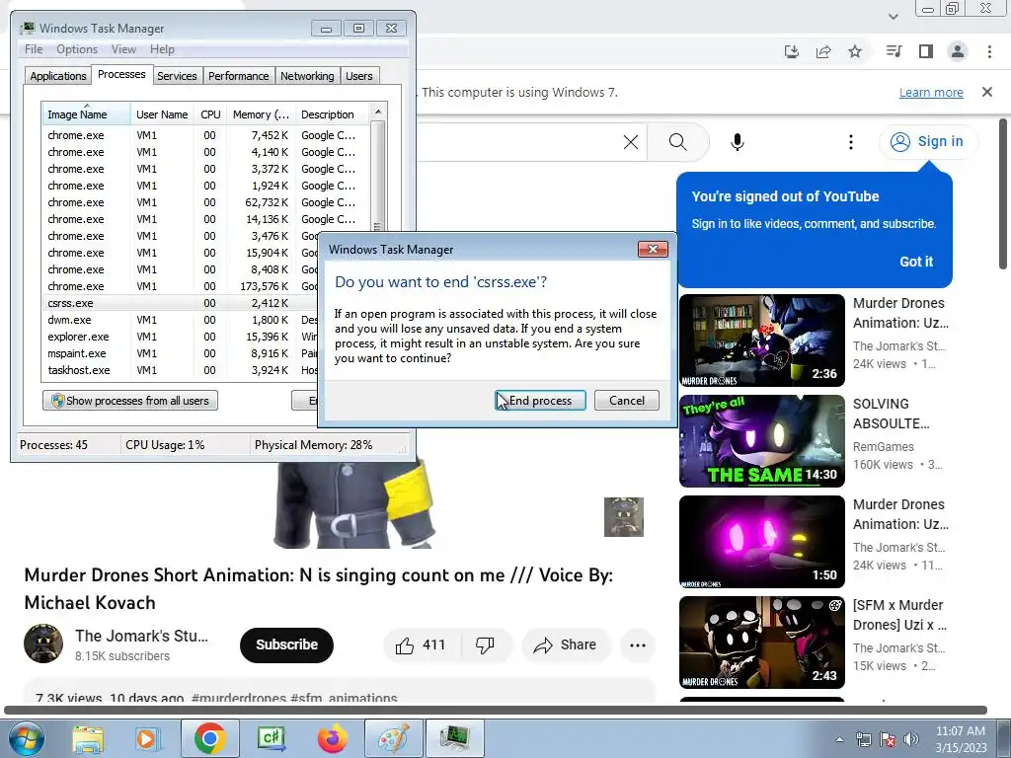Open more actions ellipsis under video
This screenshot has width=1011, height=758.
(638, 645)
